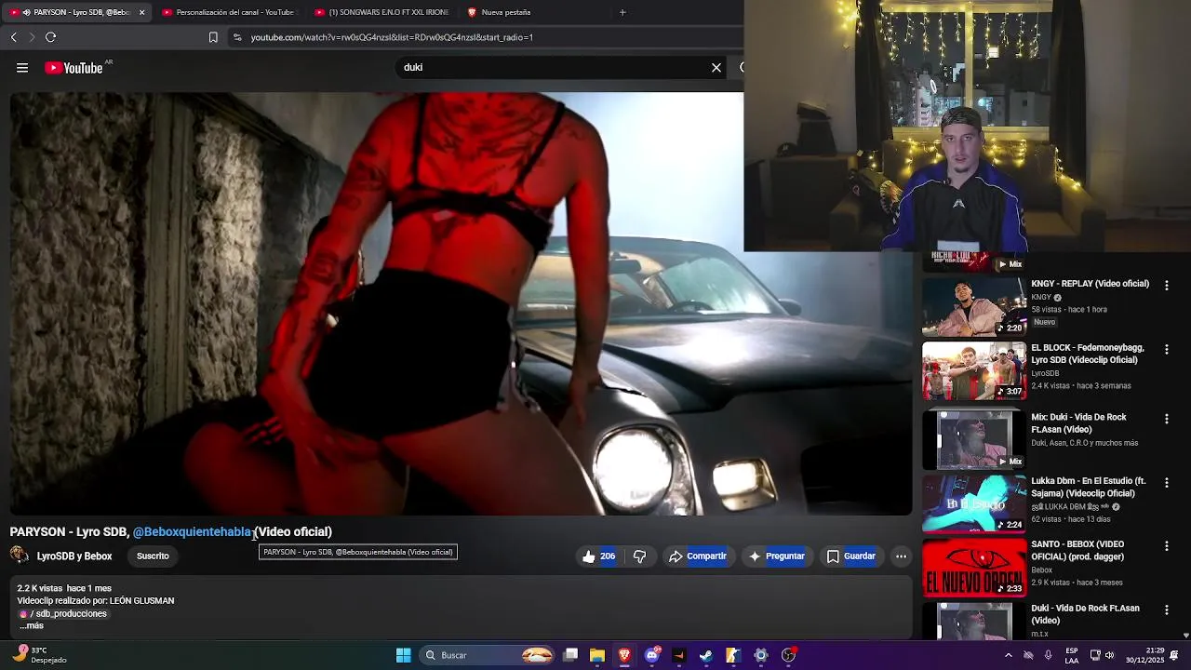Open the 'KNGY - REPLAY (Video oficial)' thumbnail
This screenshot has height=670, width=1191.
973,307
